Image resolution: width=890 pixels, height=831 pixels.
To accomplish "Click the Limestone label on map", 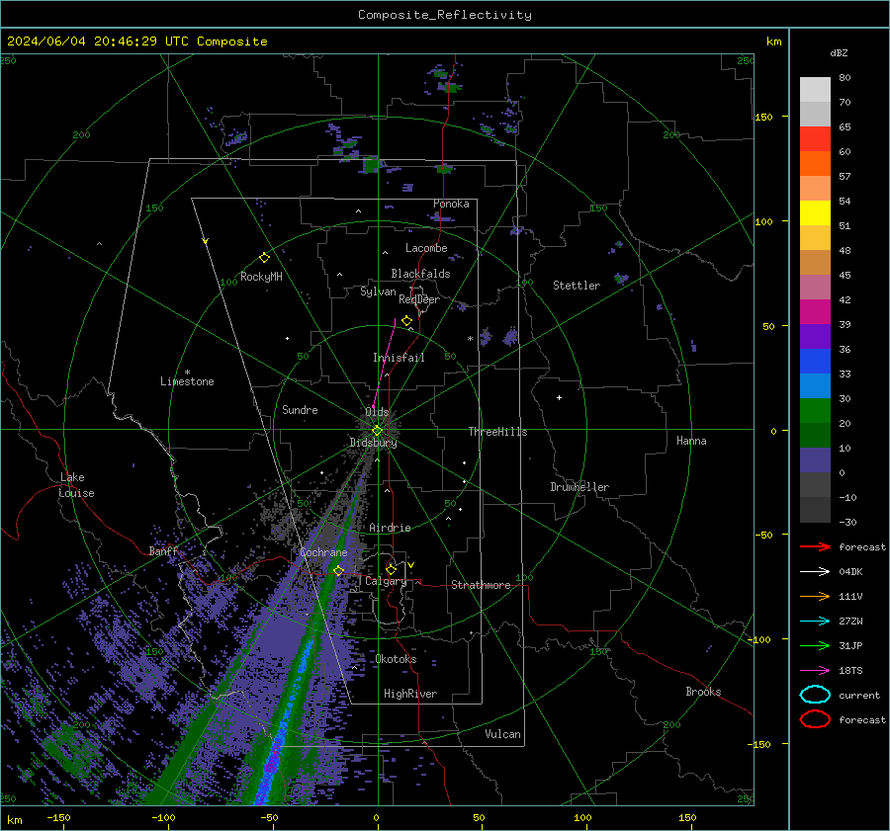I will click(187, 381).
